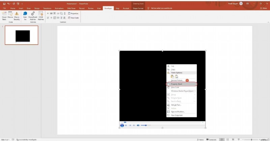The width and height of the screenshot is (270, 141).
Task: Open the Add-ins store button
Action: pos(25,16)
